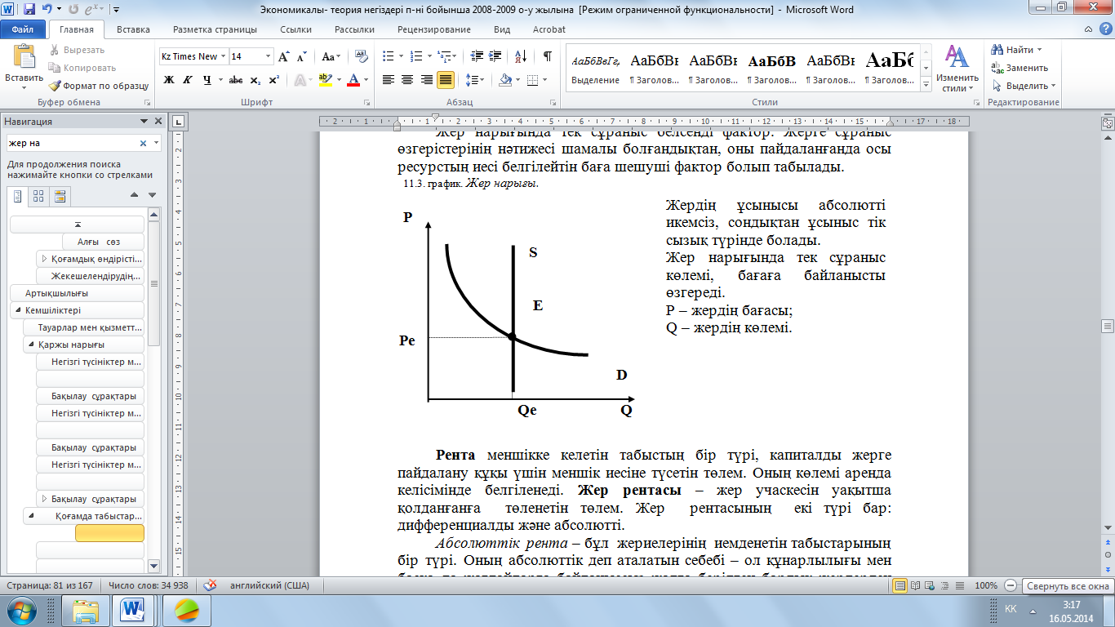This screenshot has width=1115, height=627.
Task: Apply subscript formatting
Action: (255, 80)
